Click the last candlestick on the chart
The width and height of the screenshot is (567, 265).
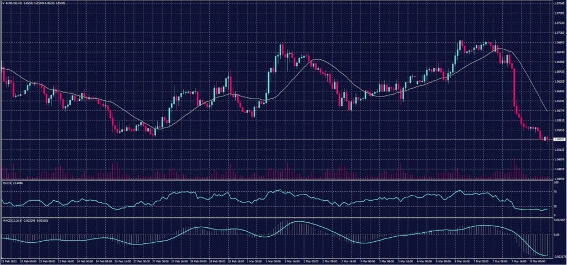[x=548, y=139]
